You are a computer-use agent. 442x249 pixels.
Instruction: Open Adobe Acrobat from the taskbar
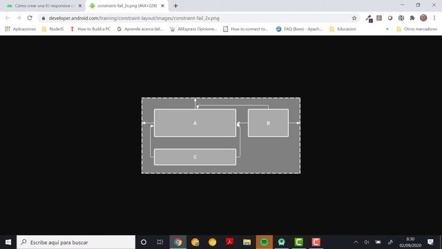pyautogui.click(x=230, y=242)
